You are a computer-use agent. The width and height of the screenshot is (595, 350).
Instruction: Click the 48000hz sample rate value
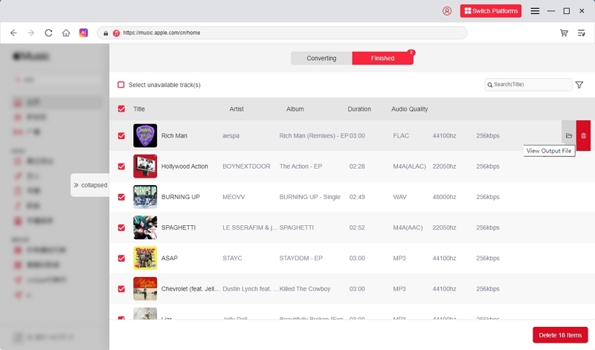(444, 197)
